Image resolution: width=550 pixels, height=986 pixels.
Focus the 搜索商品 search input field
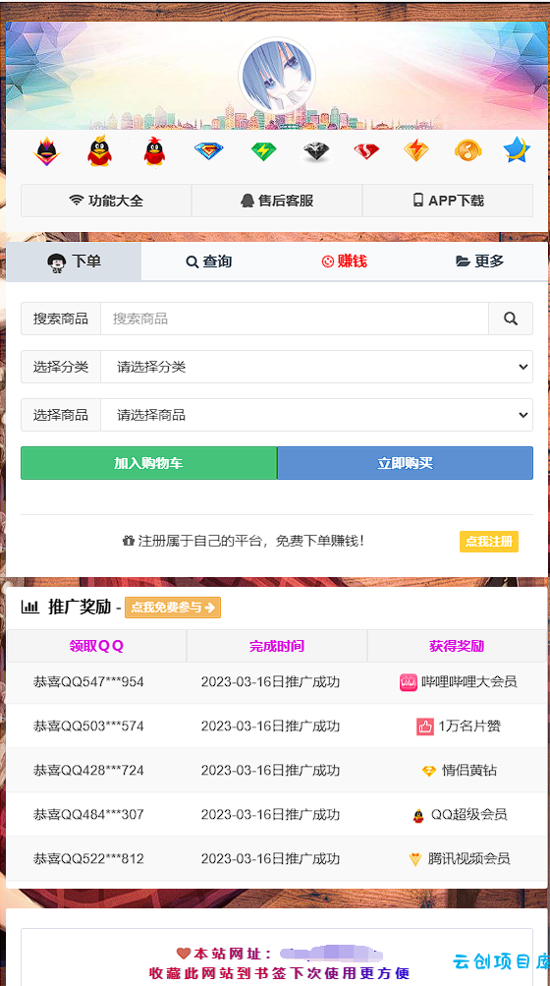click(295, 319)
